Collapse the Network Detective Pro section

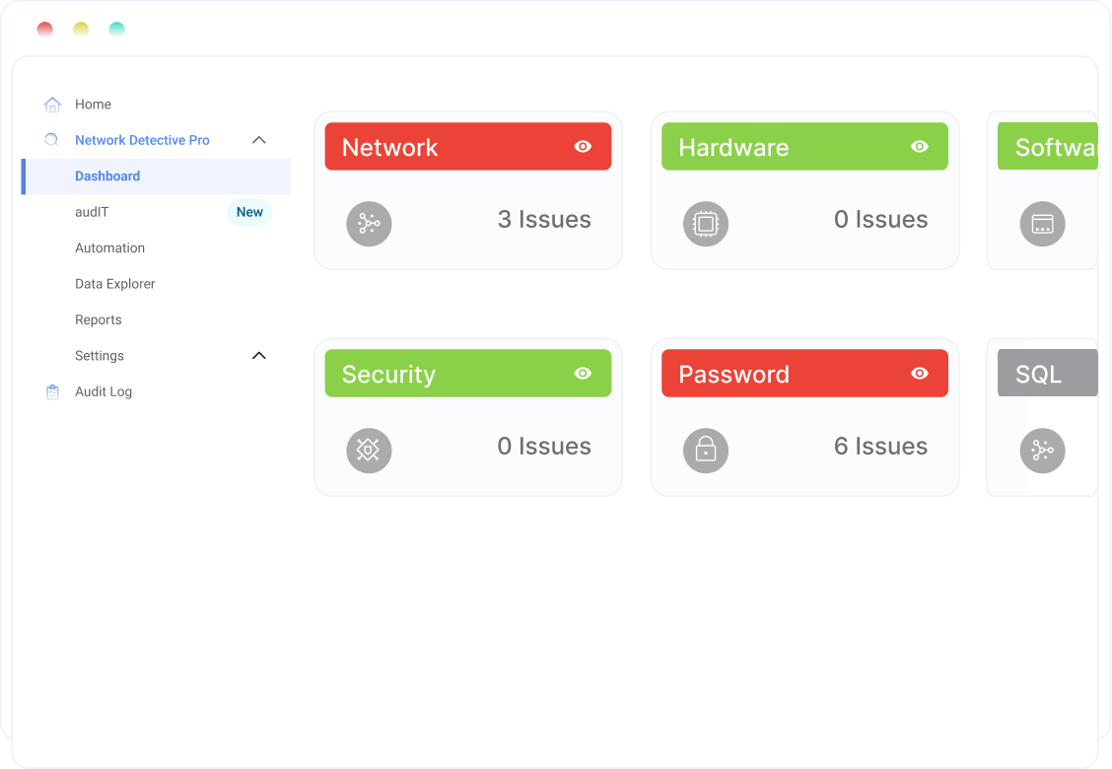259,140
